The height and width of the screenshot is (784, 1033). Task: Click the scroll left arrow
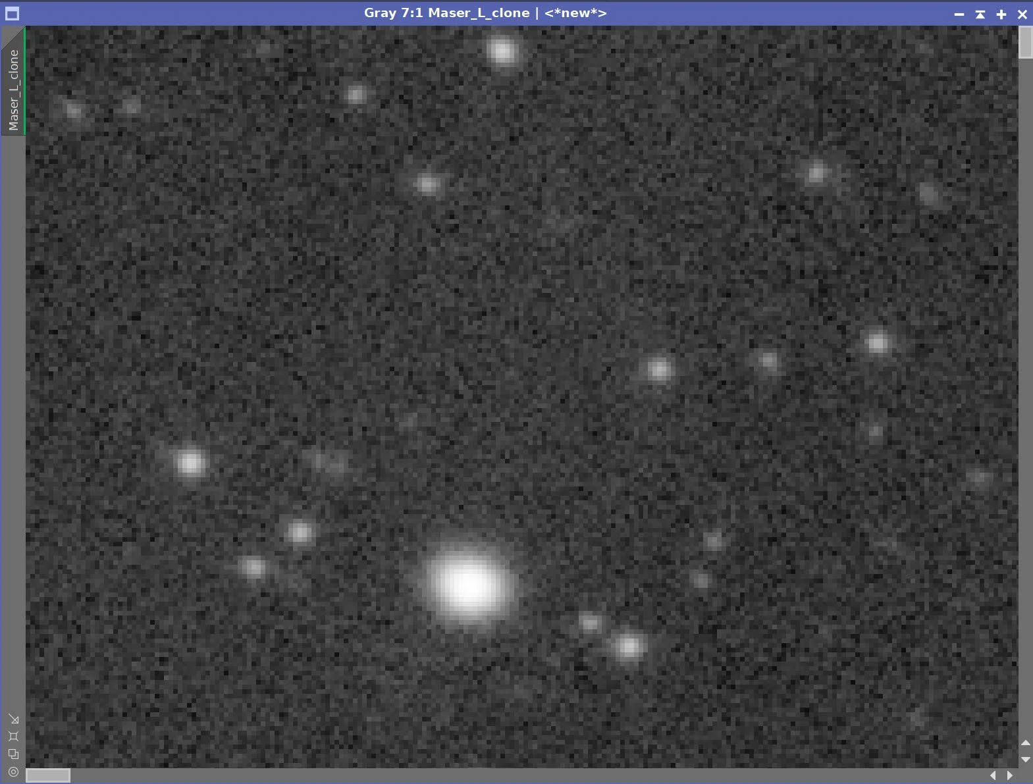(993, 775)
